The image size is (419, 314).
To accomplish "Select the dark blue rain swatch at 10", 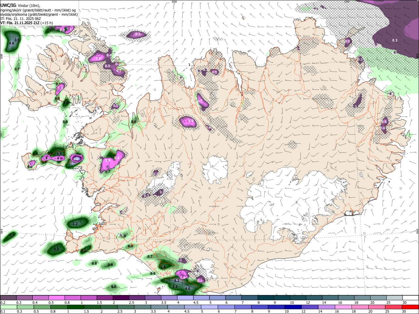I will (293, 307).
